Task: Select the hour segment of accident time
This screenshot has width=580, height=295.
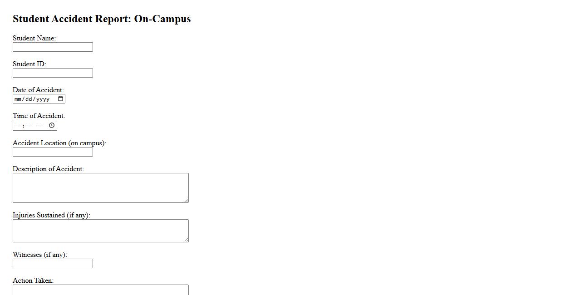Action: coord(18,126)
